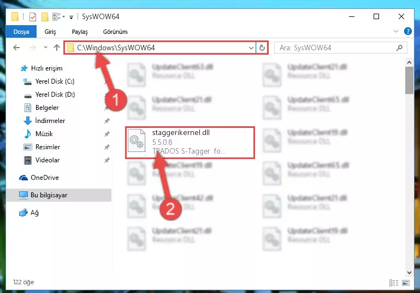420x293 pixels.
Task: Click the address bar path C:\Windows\SysWOW64
Action: click(116, 48)
